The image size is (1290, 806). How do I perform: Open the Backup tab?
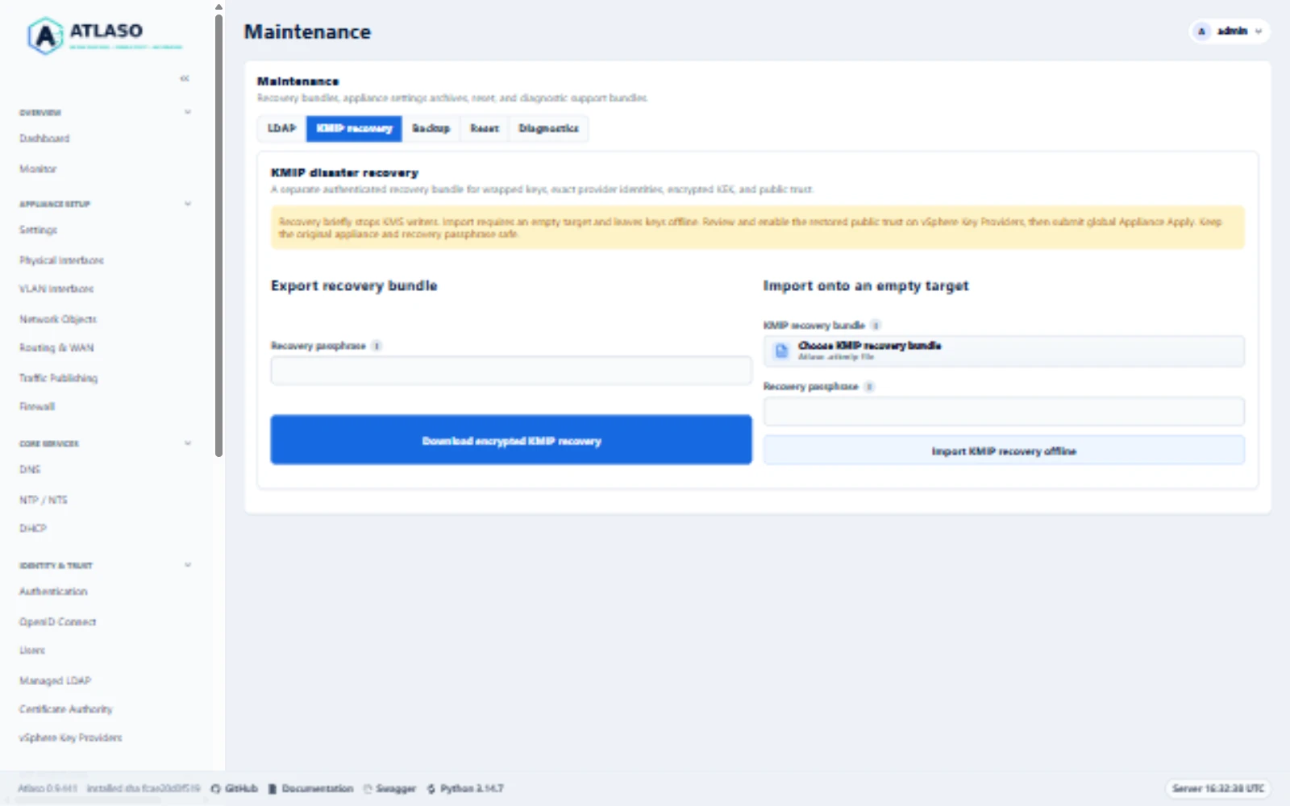click(x=431, y=128)
